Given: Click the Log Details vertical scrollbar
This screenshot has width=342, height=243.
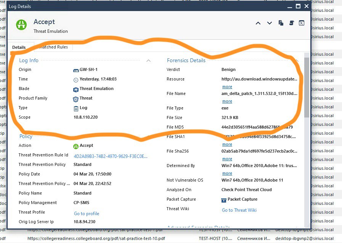Looking at the screenshot, I should 307,87.
